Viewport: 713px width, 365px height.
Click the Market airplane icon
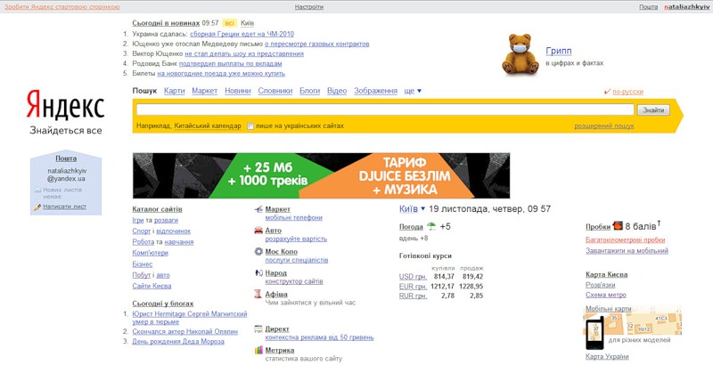click(258, 209)
